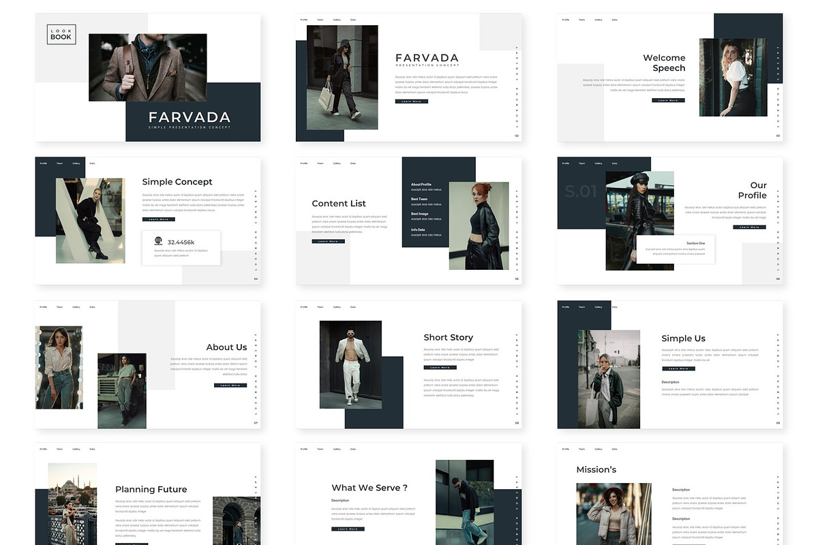The height and width of the screenshot is (545, 818).
Task: Click the FARVADA title on the cover slide
Action: click(190, 117)
